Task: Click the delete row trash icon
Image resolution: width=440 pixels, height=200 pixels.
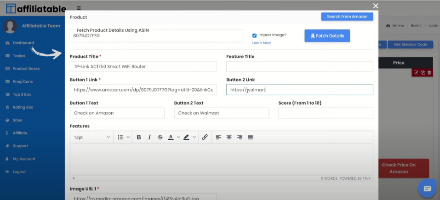Action: pyautogui.click(x=429, y=73)
